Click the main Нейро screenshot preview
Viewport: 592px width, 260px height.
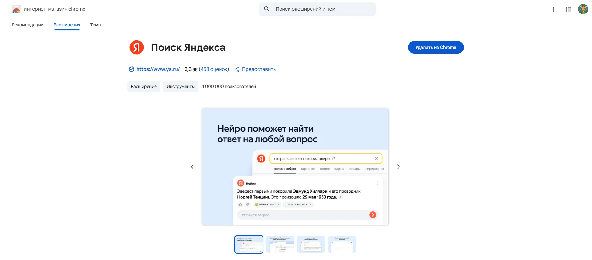pyautogui.click(x=295, y=166)
